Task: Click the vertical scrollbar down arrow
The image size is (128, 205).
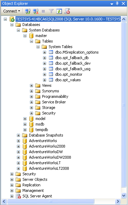Action: 124,196
